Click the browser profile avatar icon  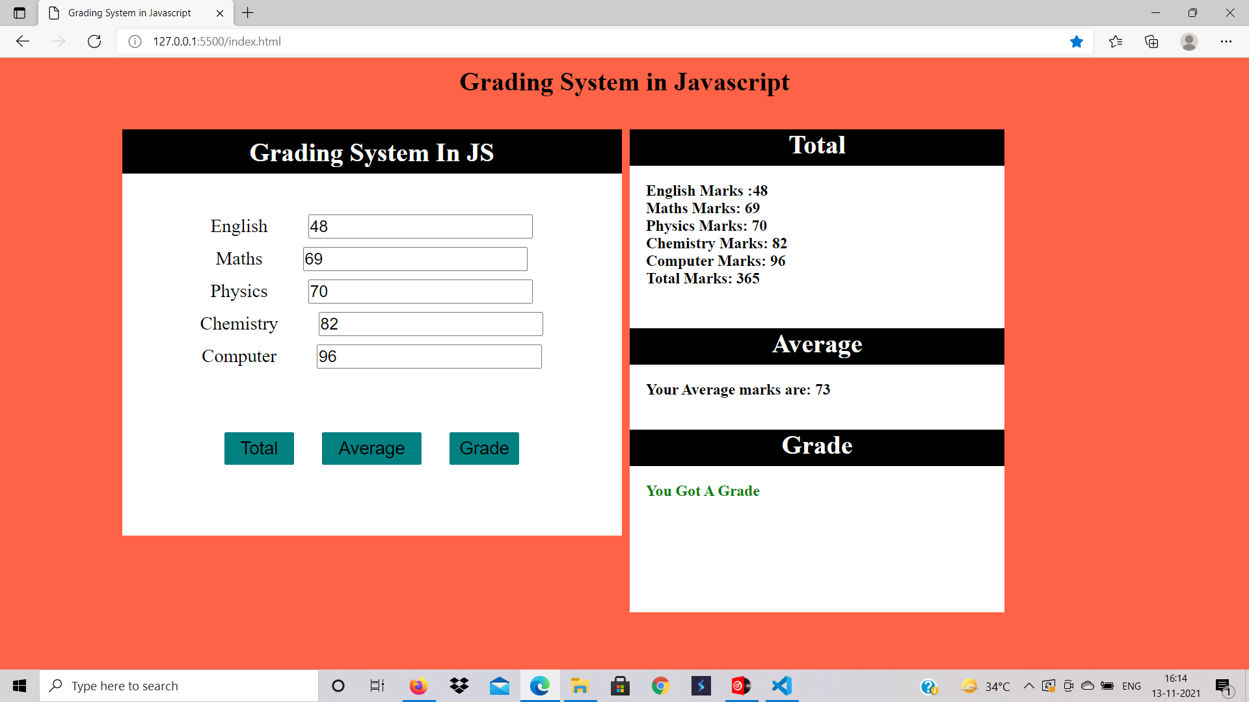tap(1189, 41)
